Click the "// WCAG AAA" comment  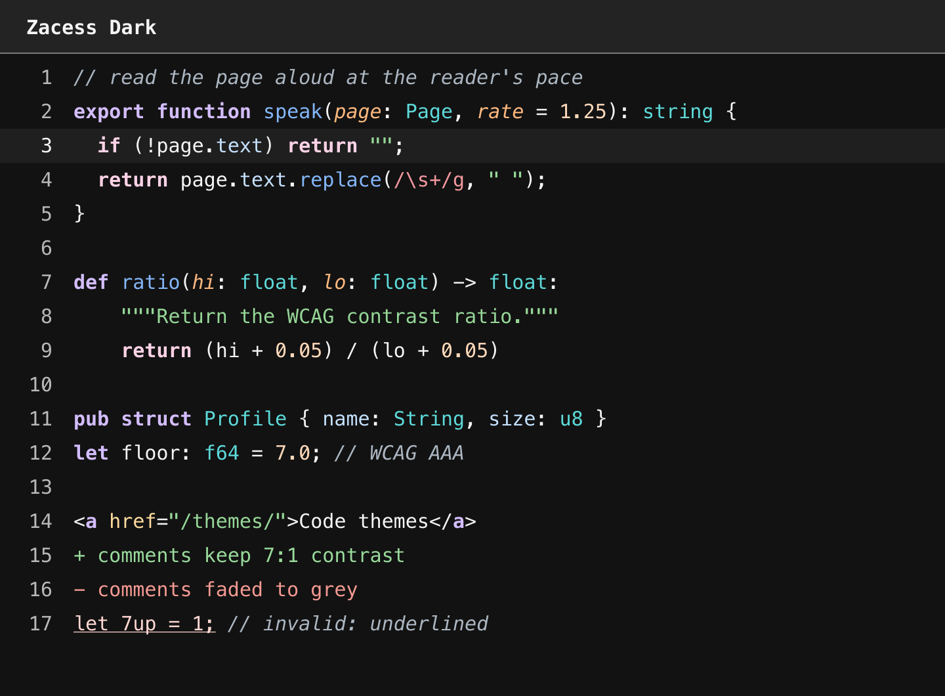[x=399, y=453]
